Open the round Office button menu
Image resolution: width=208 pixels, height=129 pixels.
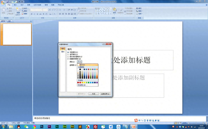click(x=3, y=3)
